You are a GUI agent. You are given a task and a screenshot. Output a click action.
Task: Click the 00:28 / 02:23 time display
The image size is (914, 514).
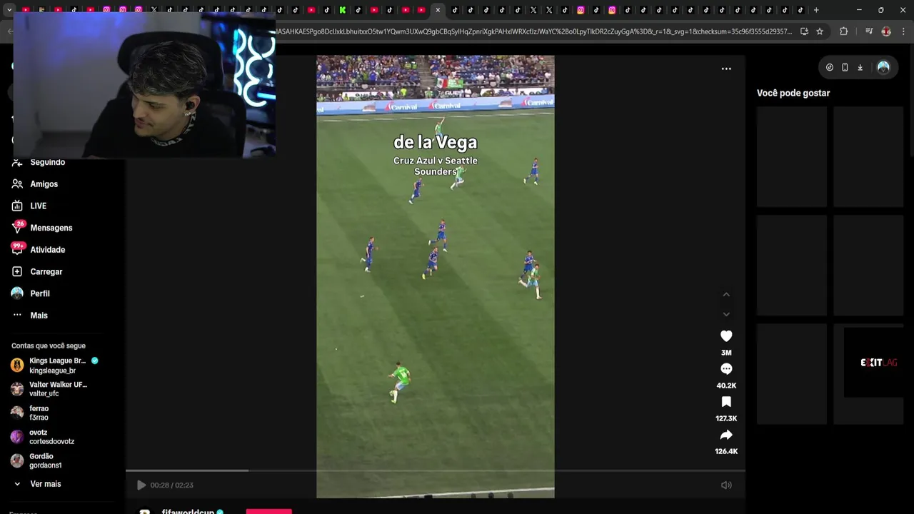coord(171,485)
